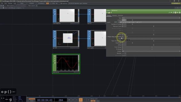Viewport: 181px width, 102px height.
Task: Open the TUTORIALS link in top bar
Action: click(x=41, y=3)
